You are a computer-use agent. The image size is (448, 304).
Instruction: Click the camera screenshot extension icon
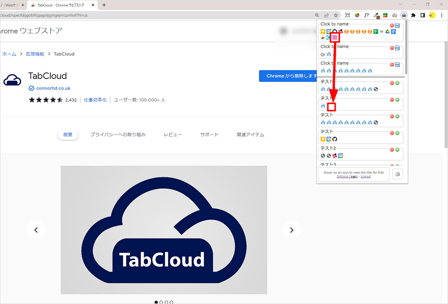pos(394,15)
